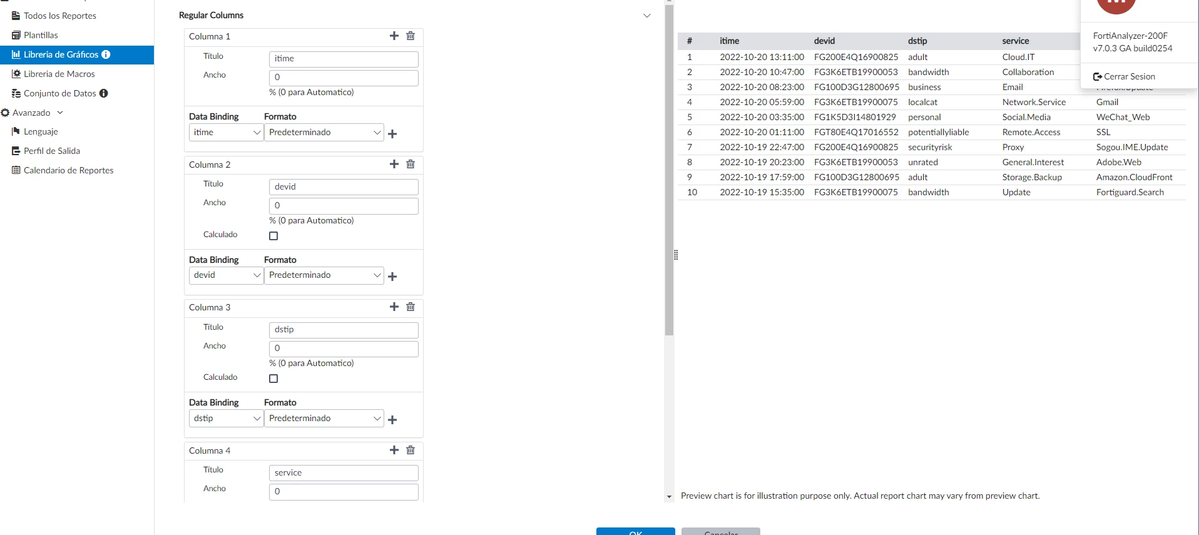1199x535 pixels.
Task: Click the dstip preview column header
Action: pos(917,41)
